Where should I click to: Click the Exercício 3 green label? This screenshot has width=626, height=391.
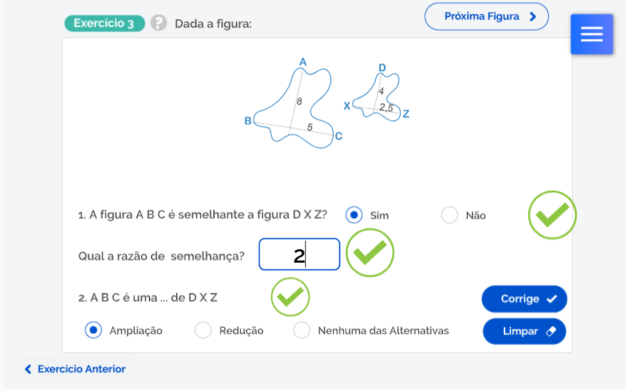tap(104, 23)
